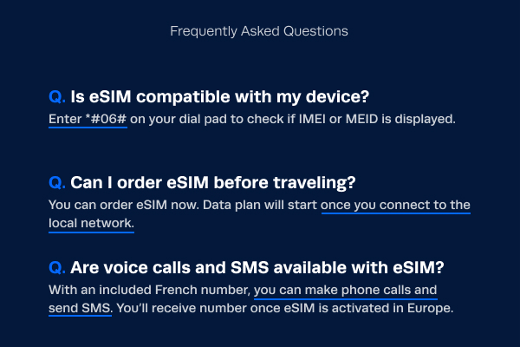This screenshot has height=347, width=520.
Task: Click the underlined 'Enter *#06#' text
Action: 88,119
